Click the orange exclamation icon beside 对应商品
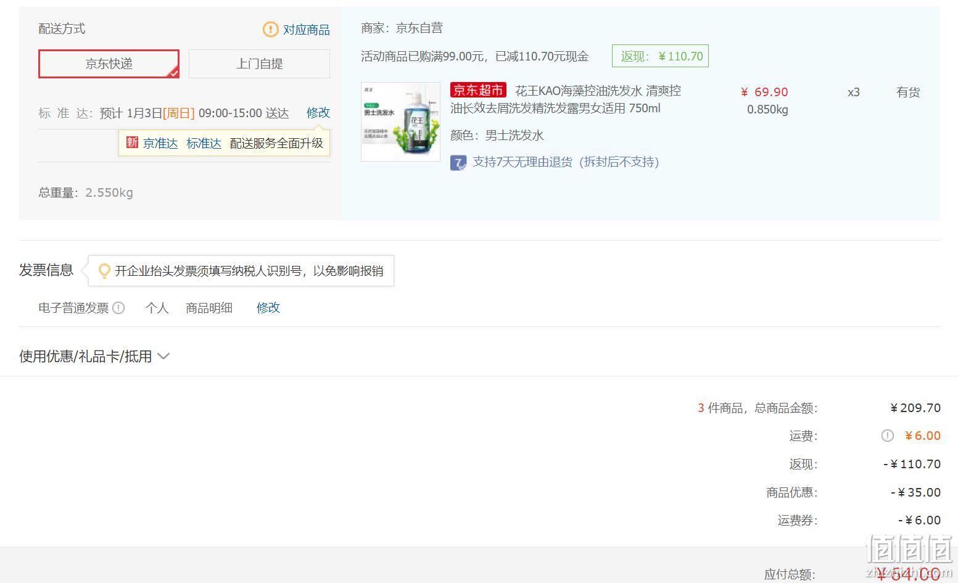958x583 pixels. pyautogui.click(x=270, y=29)
